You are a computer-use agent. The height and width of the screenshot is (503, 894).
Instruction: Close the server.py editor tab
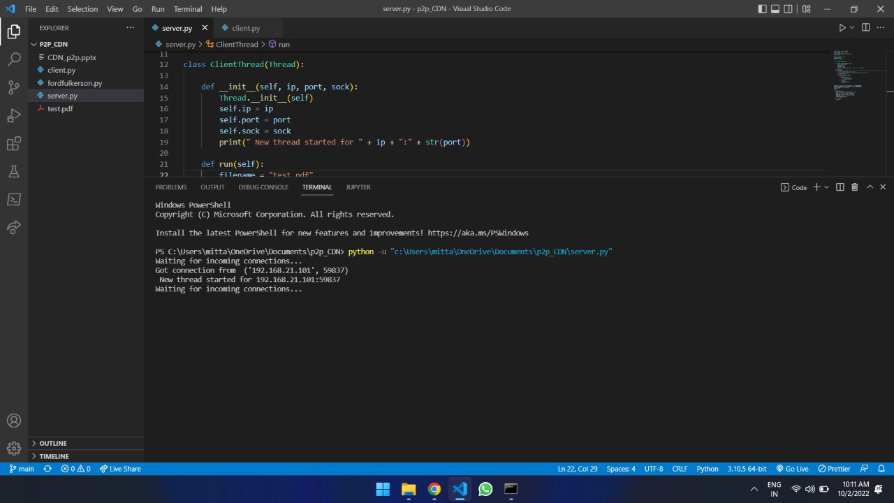(205, 28)
